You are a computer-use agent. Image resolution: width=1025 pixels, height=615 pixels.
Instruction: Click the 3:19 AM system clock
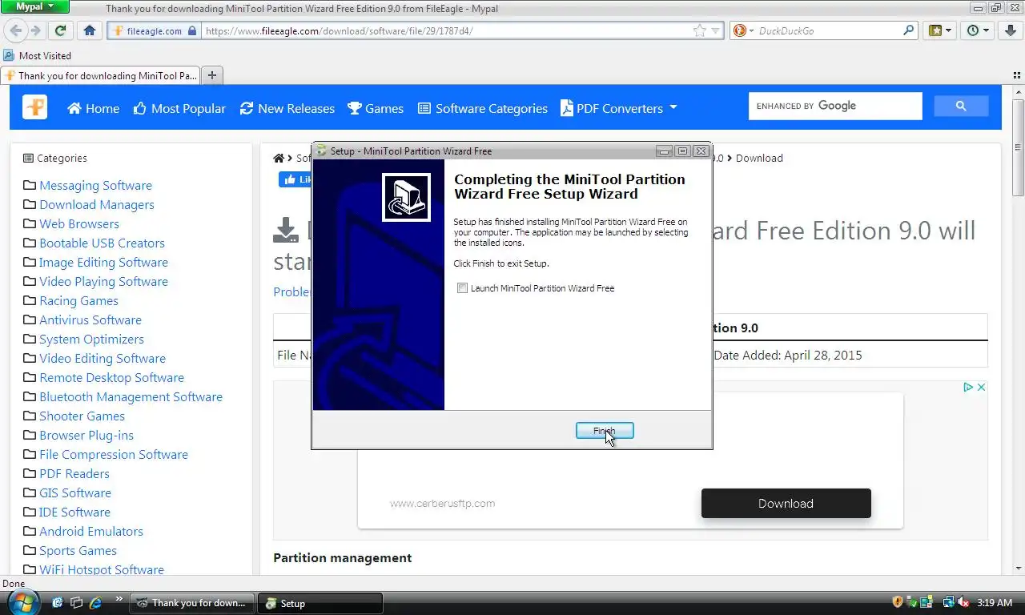coord(995,602)
